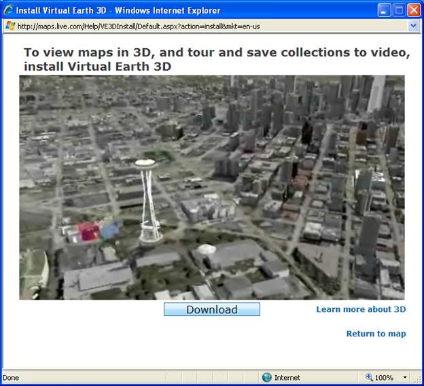Click the zoom magnifier icon in the status bar
This screenshot has width=424, height=386.
[x=369, y=376]
